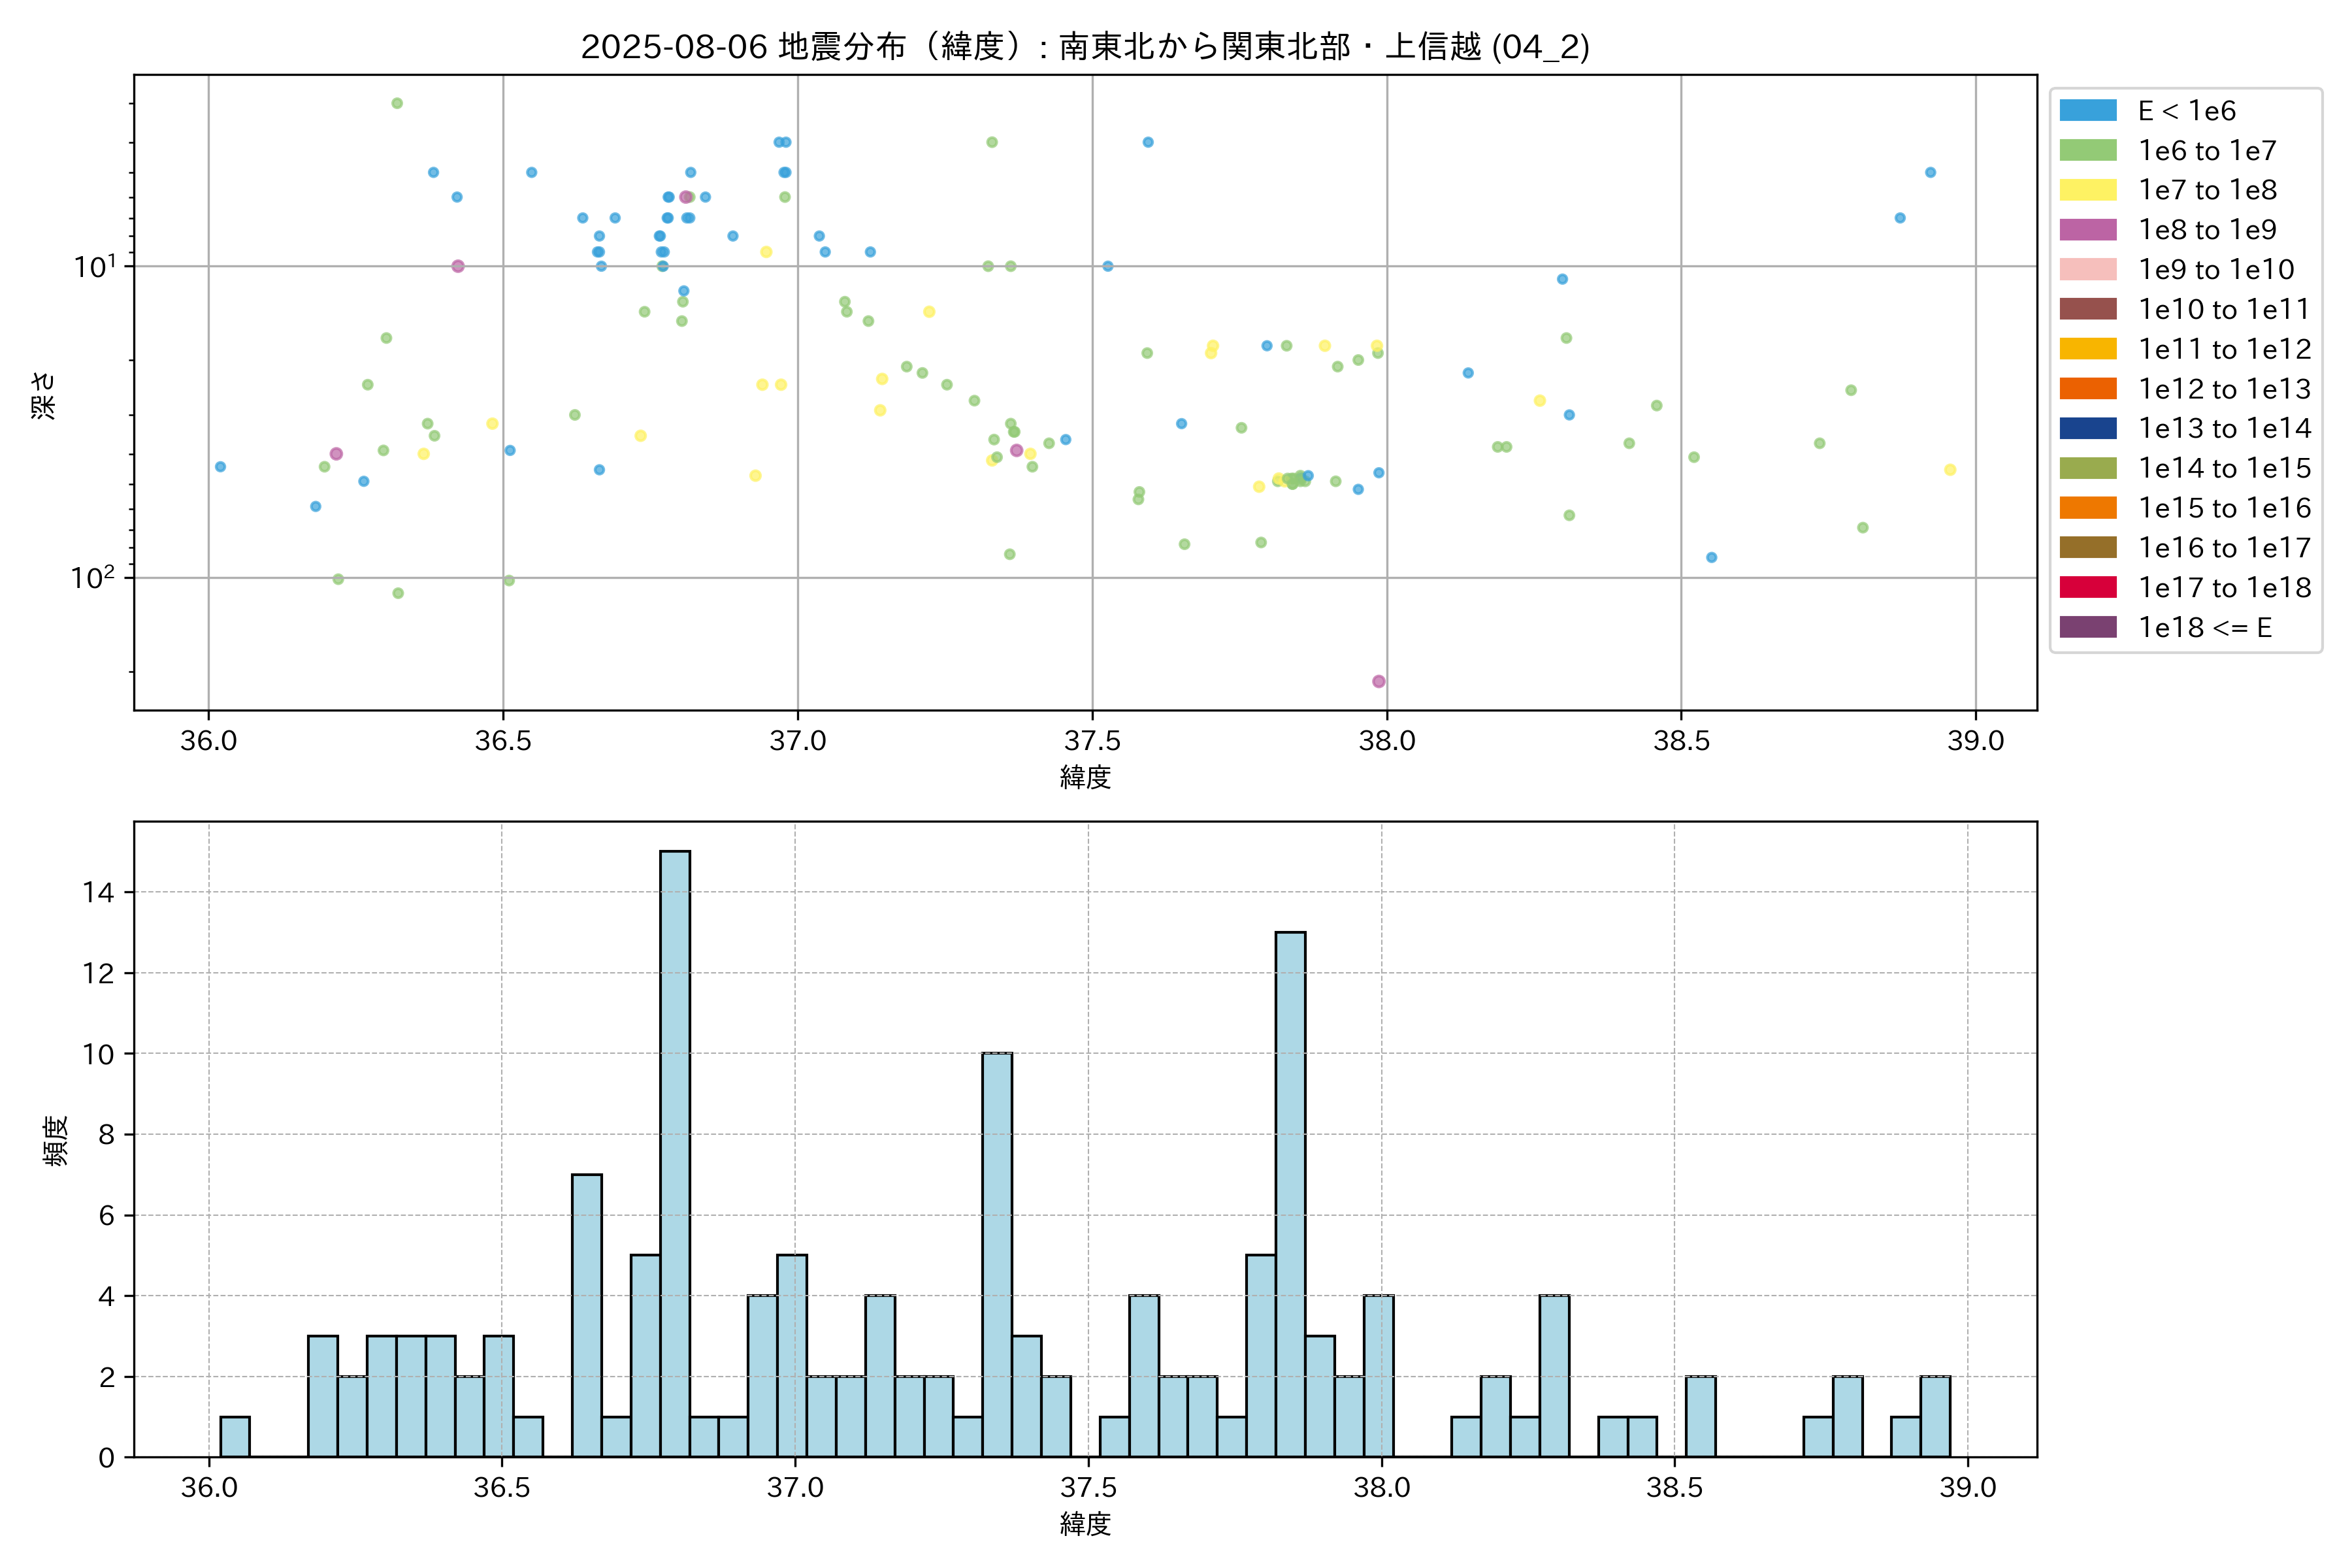Click the 1e18 <= E legend swatch
The width and height of the screenshot is (2352, 1568).
click(2087, 627)
